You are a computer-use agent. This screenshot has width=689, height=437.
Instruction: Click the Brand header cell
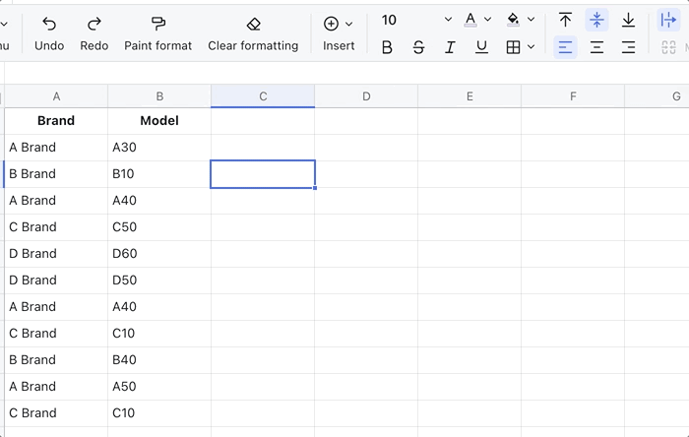coord(56,121)
